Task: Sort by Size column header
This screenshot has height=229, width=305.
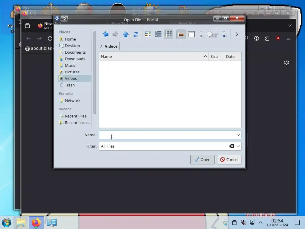Action: click(216, 56)
